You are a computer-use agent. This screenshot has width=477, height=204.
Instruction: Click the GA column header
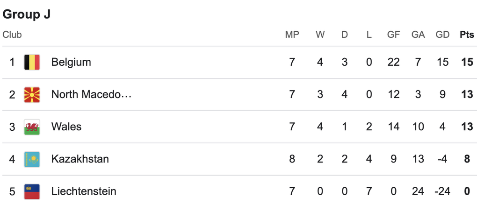tap(418, 35)
